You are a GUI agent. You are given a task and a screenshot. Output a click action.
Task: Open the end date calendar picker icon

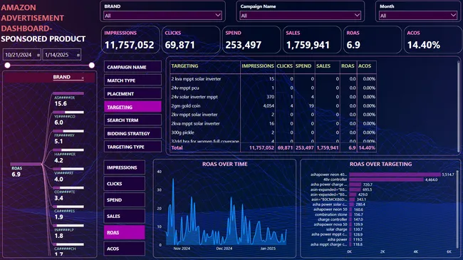(78, 55)
